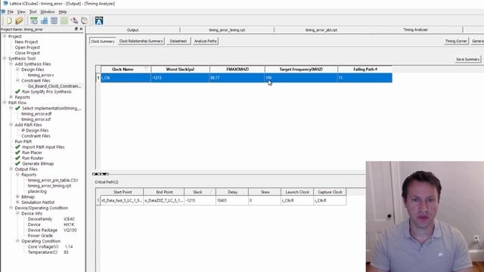Click the Timing Corner button
Screen dimensions: 484x272
[x=456, y=41]
